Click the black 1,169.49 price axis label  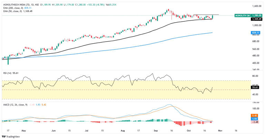point(257,19)
